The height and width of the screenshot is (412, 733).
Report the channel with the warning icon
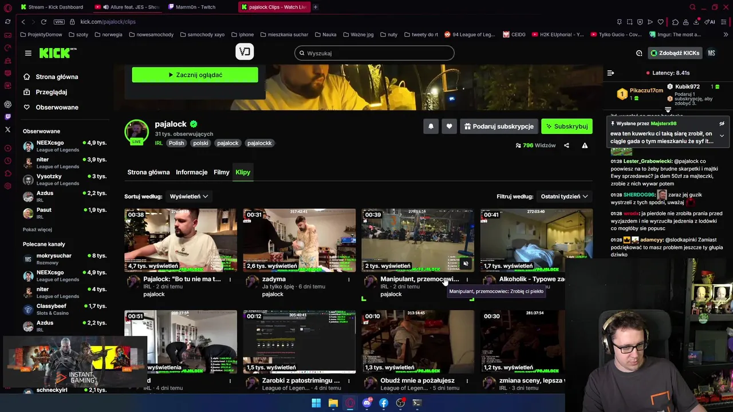pos(585,145)
